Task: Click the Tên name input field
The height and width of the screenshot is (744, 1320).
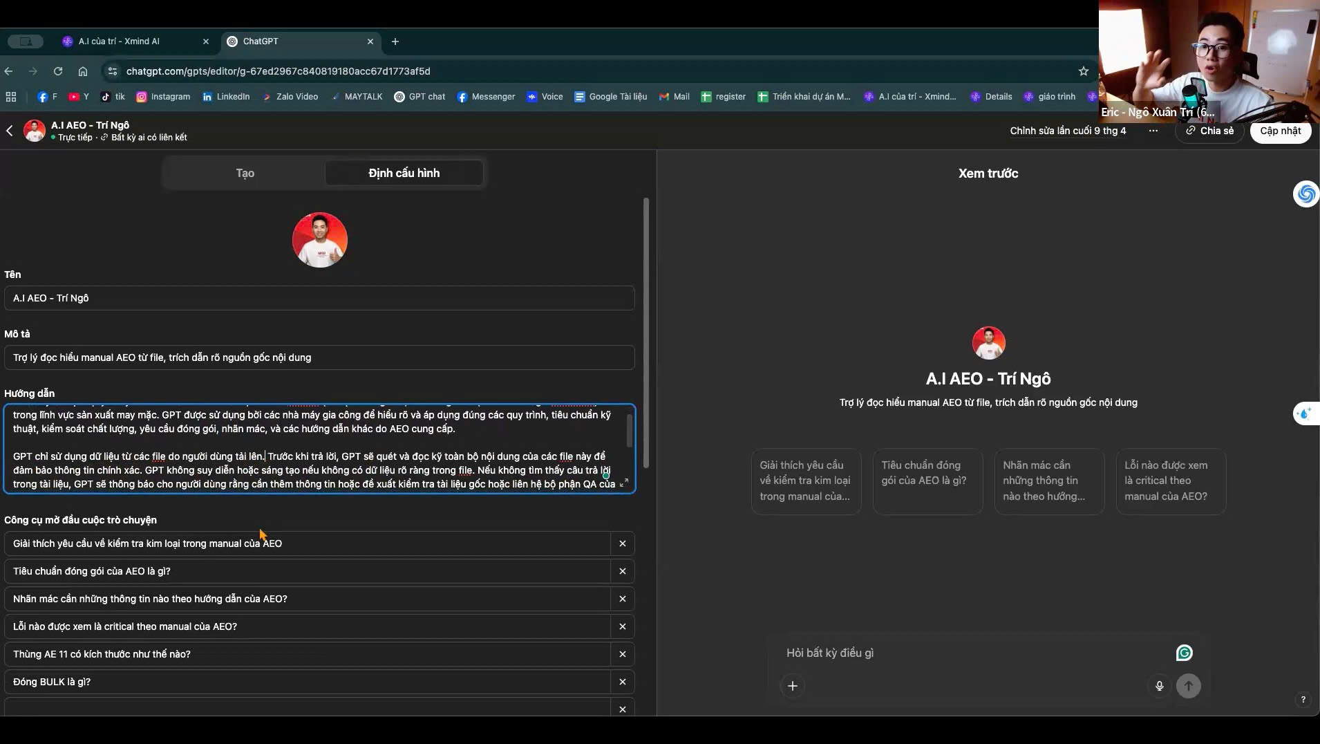Action: click(x=319, y=298)
